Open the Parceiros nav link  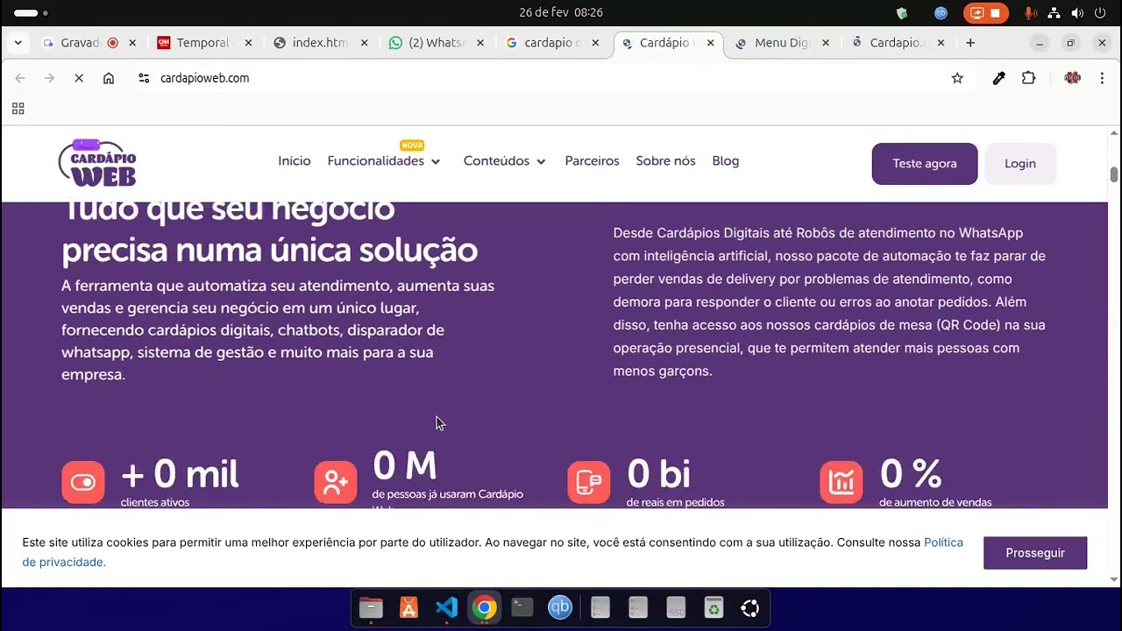[x=592, y=161]
